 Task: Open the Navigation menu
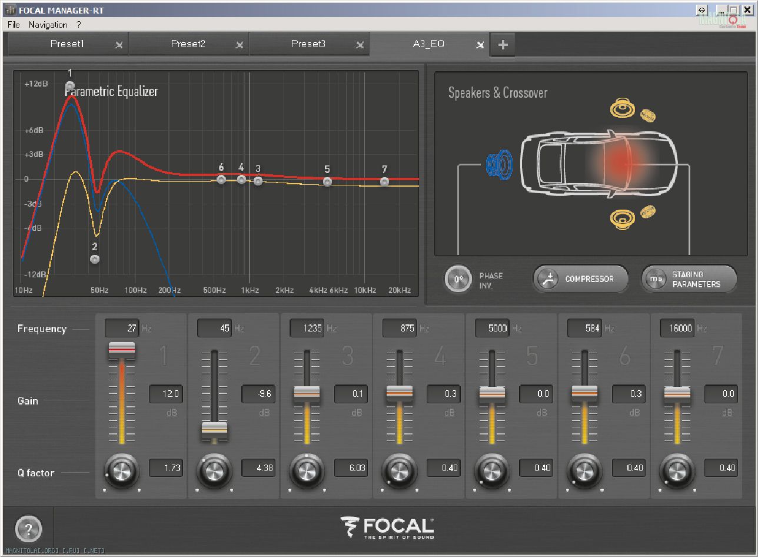click(48, 25)
